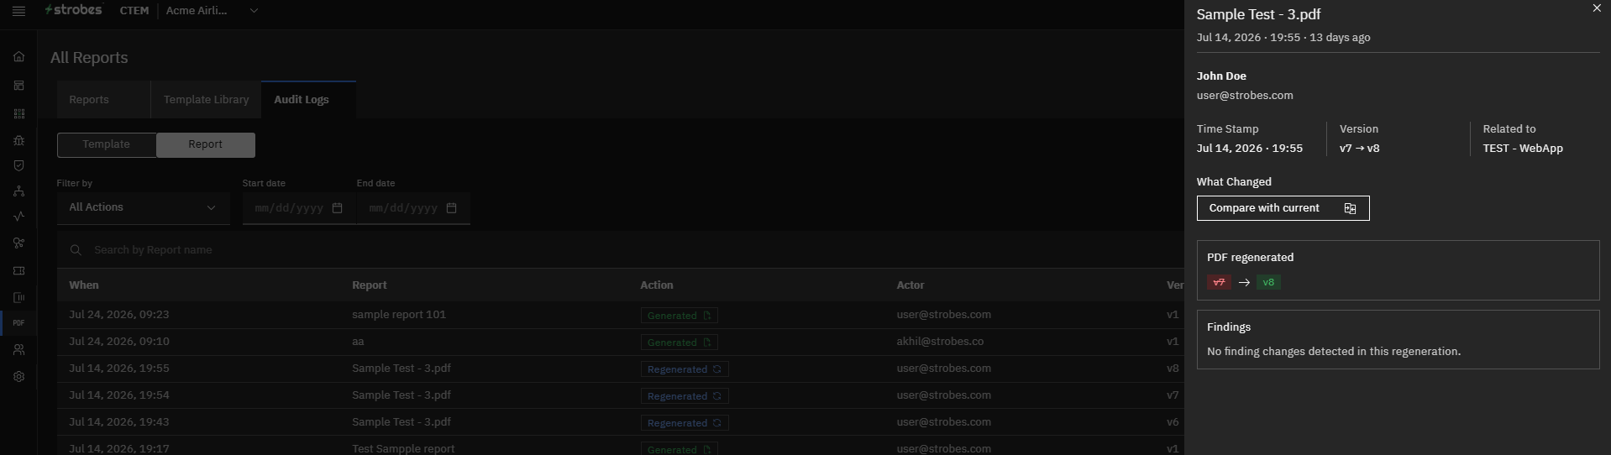The height and width of the screenshot is (455, 1611).
Task: Click the Compare with current button
Action: pyautogui.click(x=1283, y=208)
